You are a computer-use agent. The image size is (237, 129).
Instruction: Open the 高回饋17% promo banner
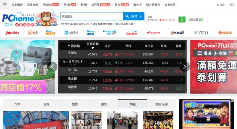27,66
